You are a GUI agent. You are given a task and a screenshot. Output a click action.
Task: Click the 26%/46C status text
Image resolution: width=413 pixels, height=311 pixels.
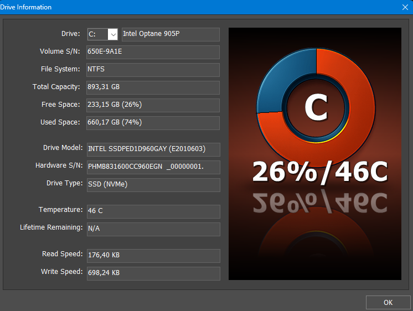pos(319,172)
